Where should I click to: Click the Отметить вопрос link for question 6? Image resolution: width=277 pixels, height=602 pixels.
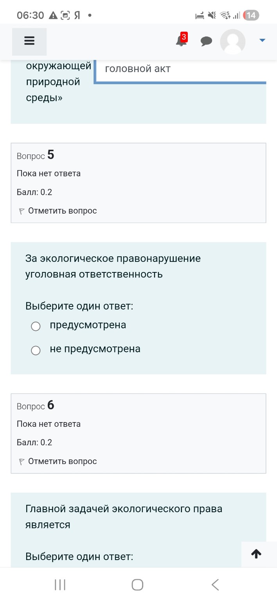coord(56,461)
